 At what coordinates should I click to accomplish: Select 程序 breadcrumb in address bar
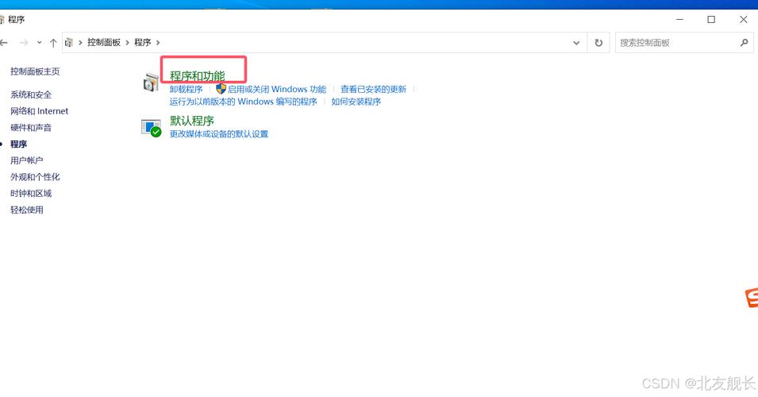pos(143,43)
